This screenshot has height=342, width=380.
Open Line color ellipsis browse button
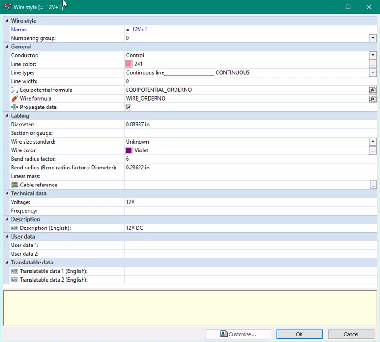coord(373,64)
